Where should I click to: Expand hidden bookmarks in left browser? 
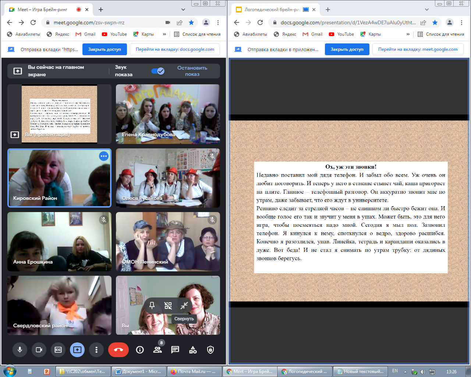click(164, 34)
